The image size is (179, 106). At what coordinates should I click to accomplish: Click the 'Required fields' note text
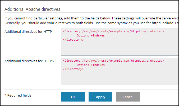coord(19,95)
